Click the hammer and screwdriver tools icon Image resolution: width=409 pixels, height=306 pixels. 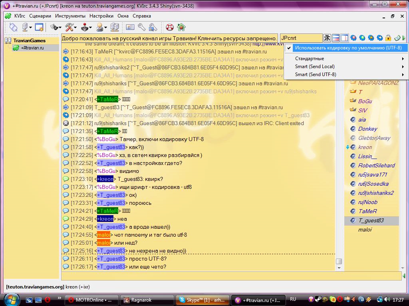pyautogui.click(x=69, y=27)
